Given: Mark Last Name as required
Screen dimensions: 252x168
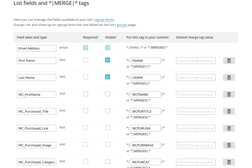Looking at the screenshot, I should (x=85, y=77).
